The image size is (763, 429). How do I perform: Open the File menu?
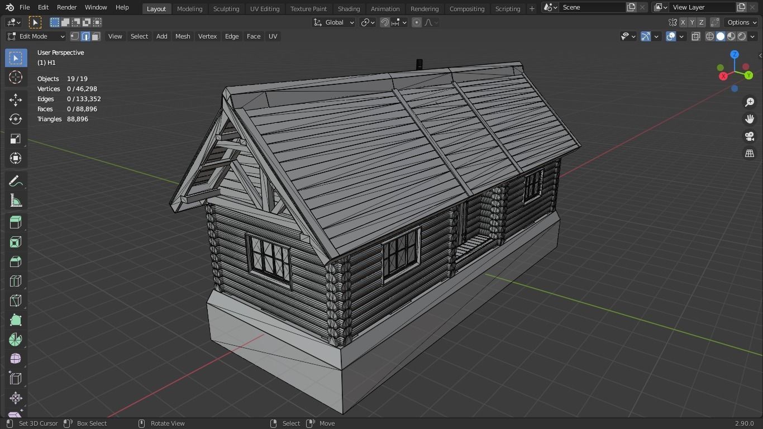point(25,7)
